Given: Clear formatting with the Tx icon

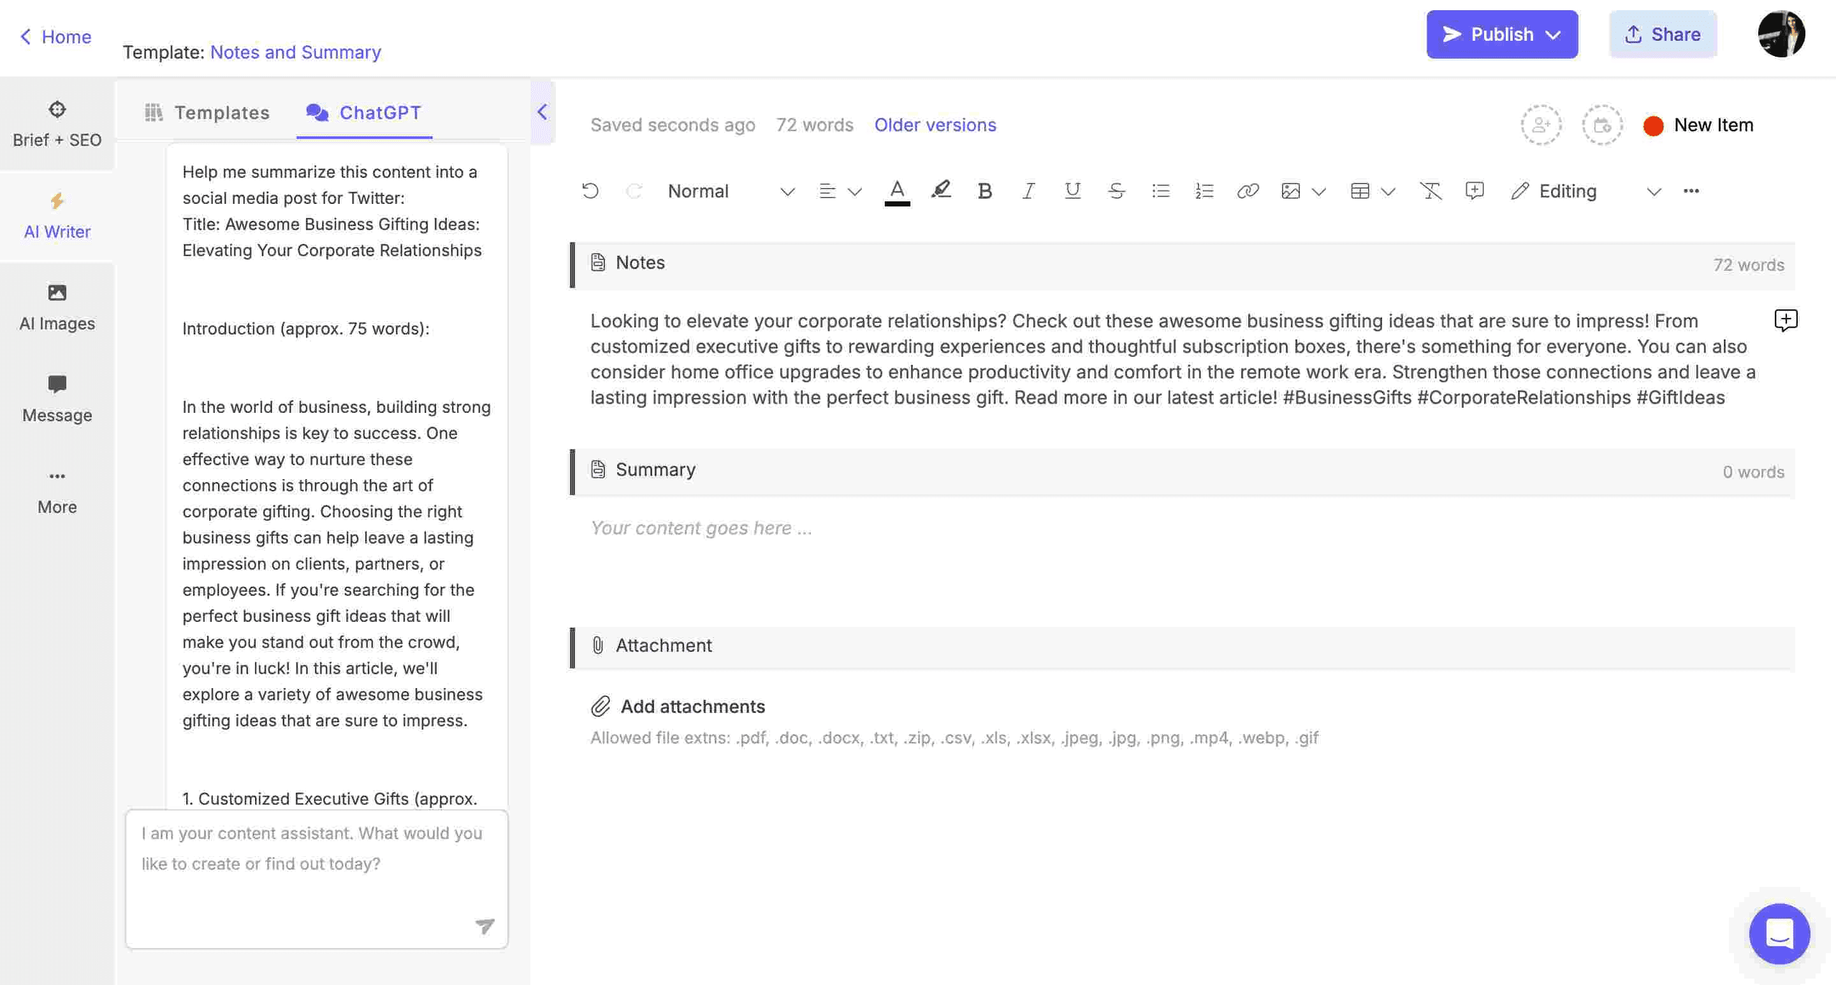Looking at the screenshot, I should tap(1430, 191).
